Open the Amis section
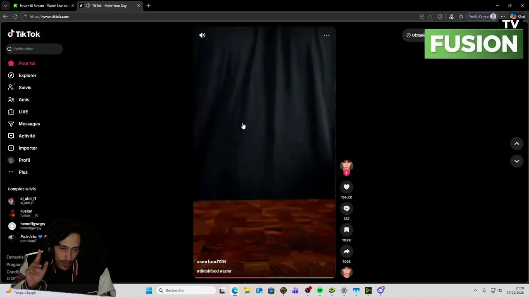529x297 pixels. click(19, 99)
